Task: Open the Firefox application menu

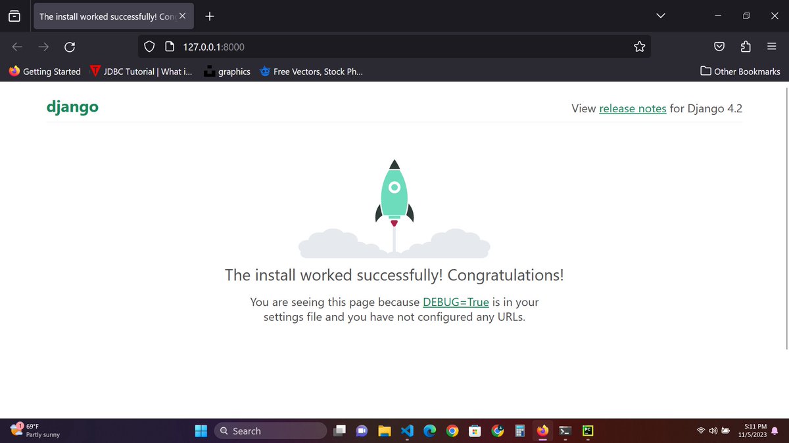Action: point(771,47)
